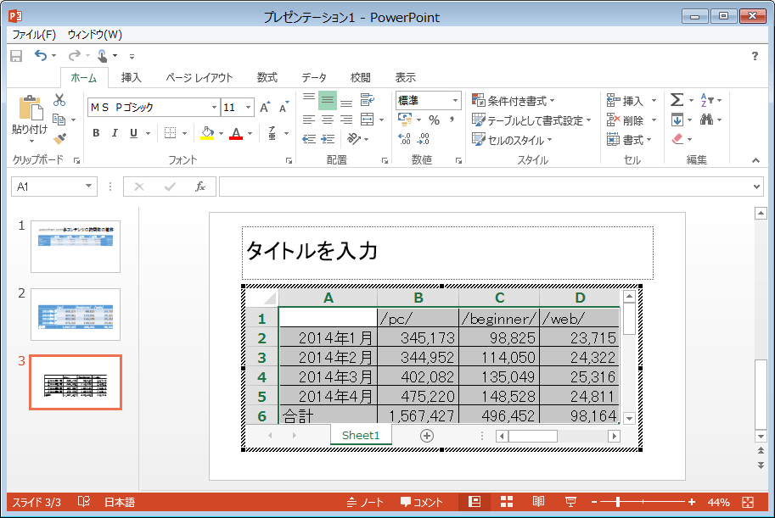
Task: Click the Fill down arrow icon
Action: coord(677,120)
